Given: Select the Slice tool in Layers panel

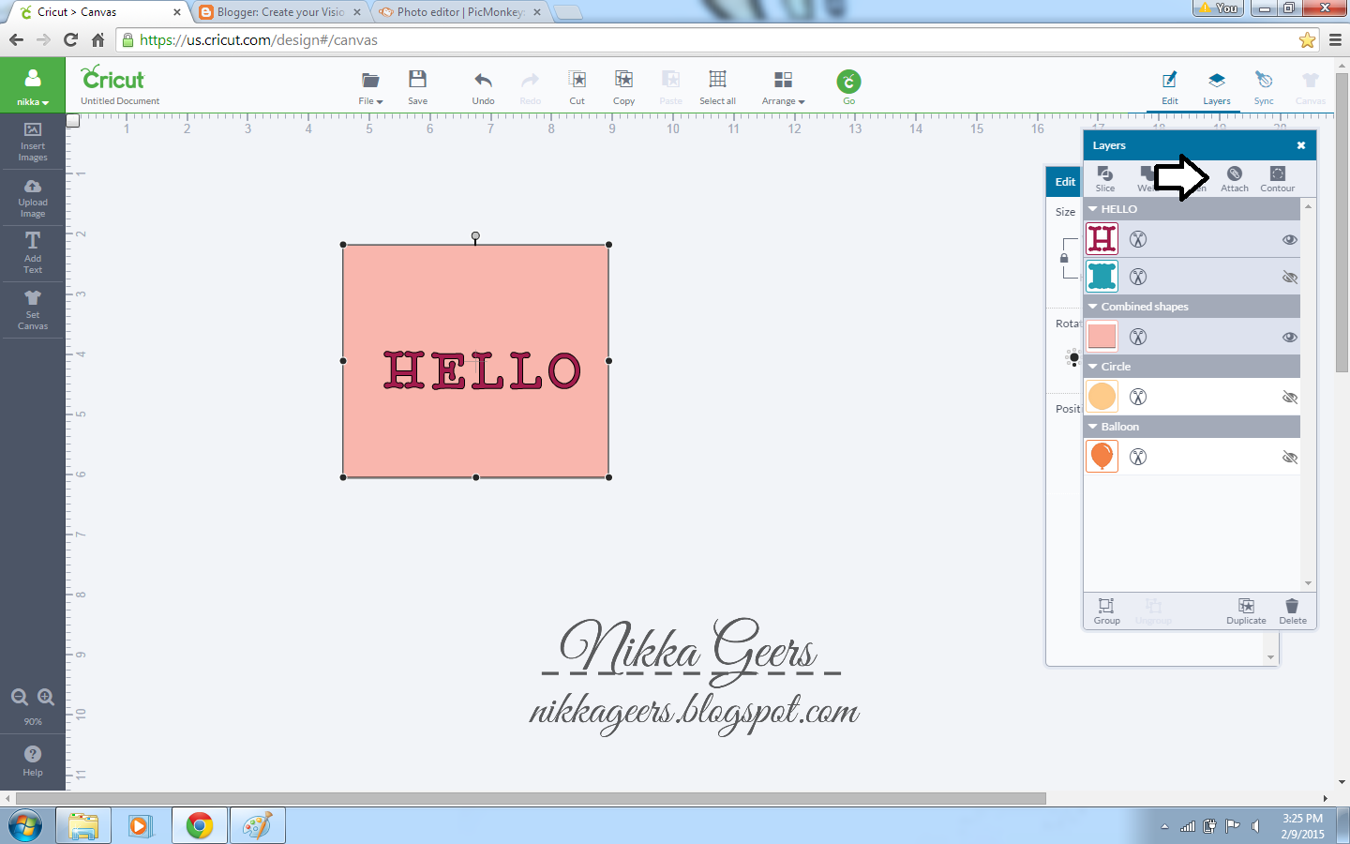Looking at the screenshot, I should (x=1106, y=178).
